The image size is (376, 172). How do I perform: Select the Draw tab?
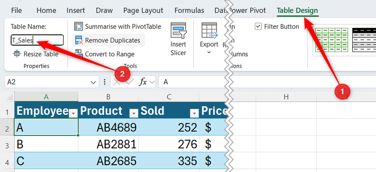104,10
